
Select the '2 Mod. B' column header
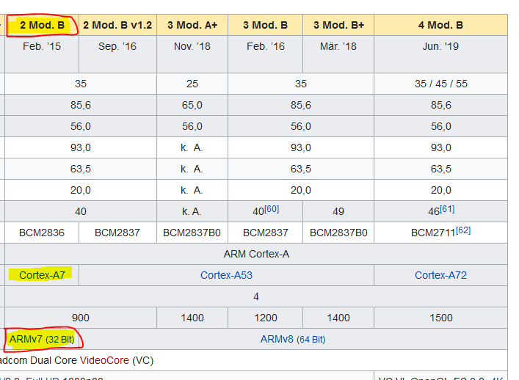click(42, 25)
